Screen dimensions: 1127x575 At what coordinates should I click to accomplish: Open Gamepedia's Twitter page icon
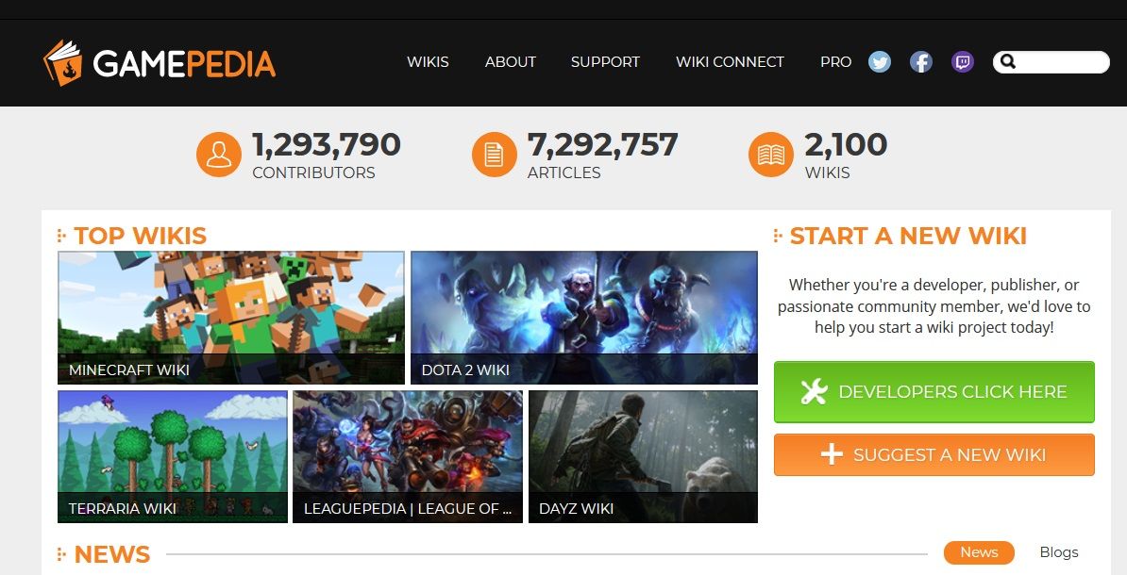click(879, 61)
